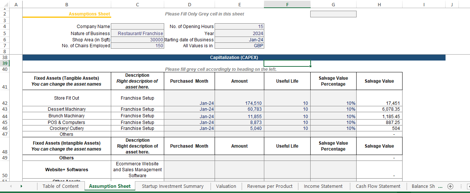The image size is (470, 193).
Task: Click the empty grey cell in column G row 2
Action: click(x=333, y=14)
